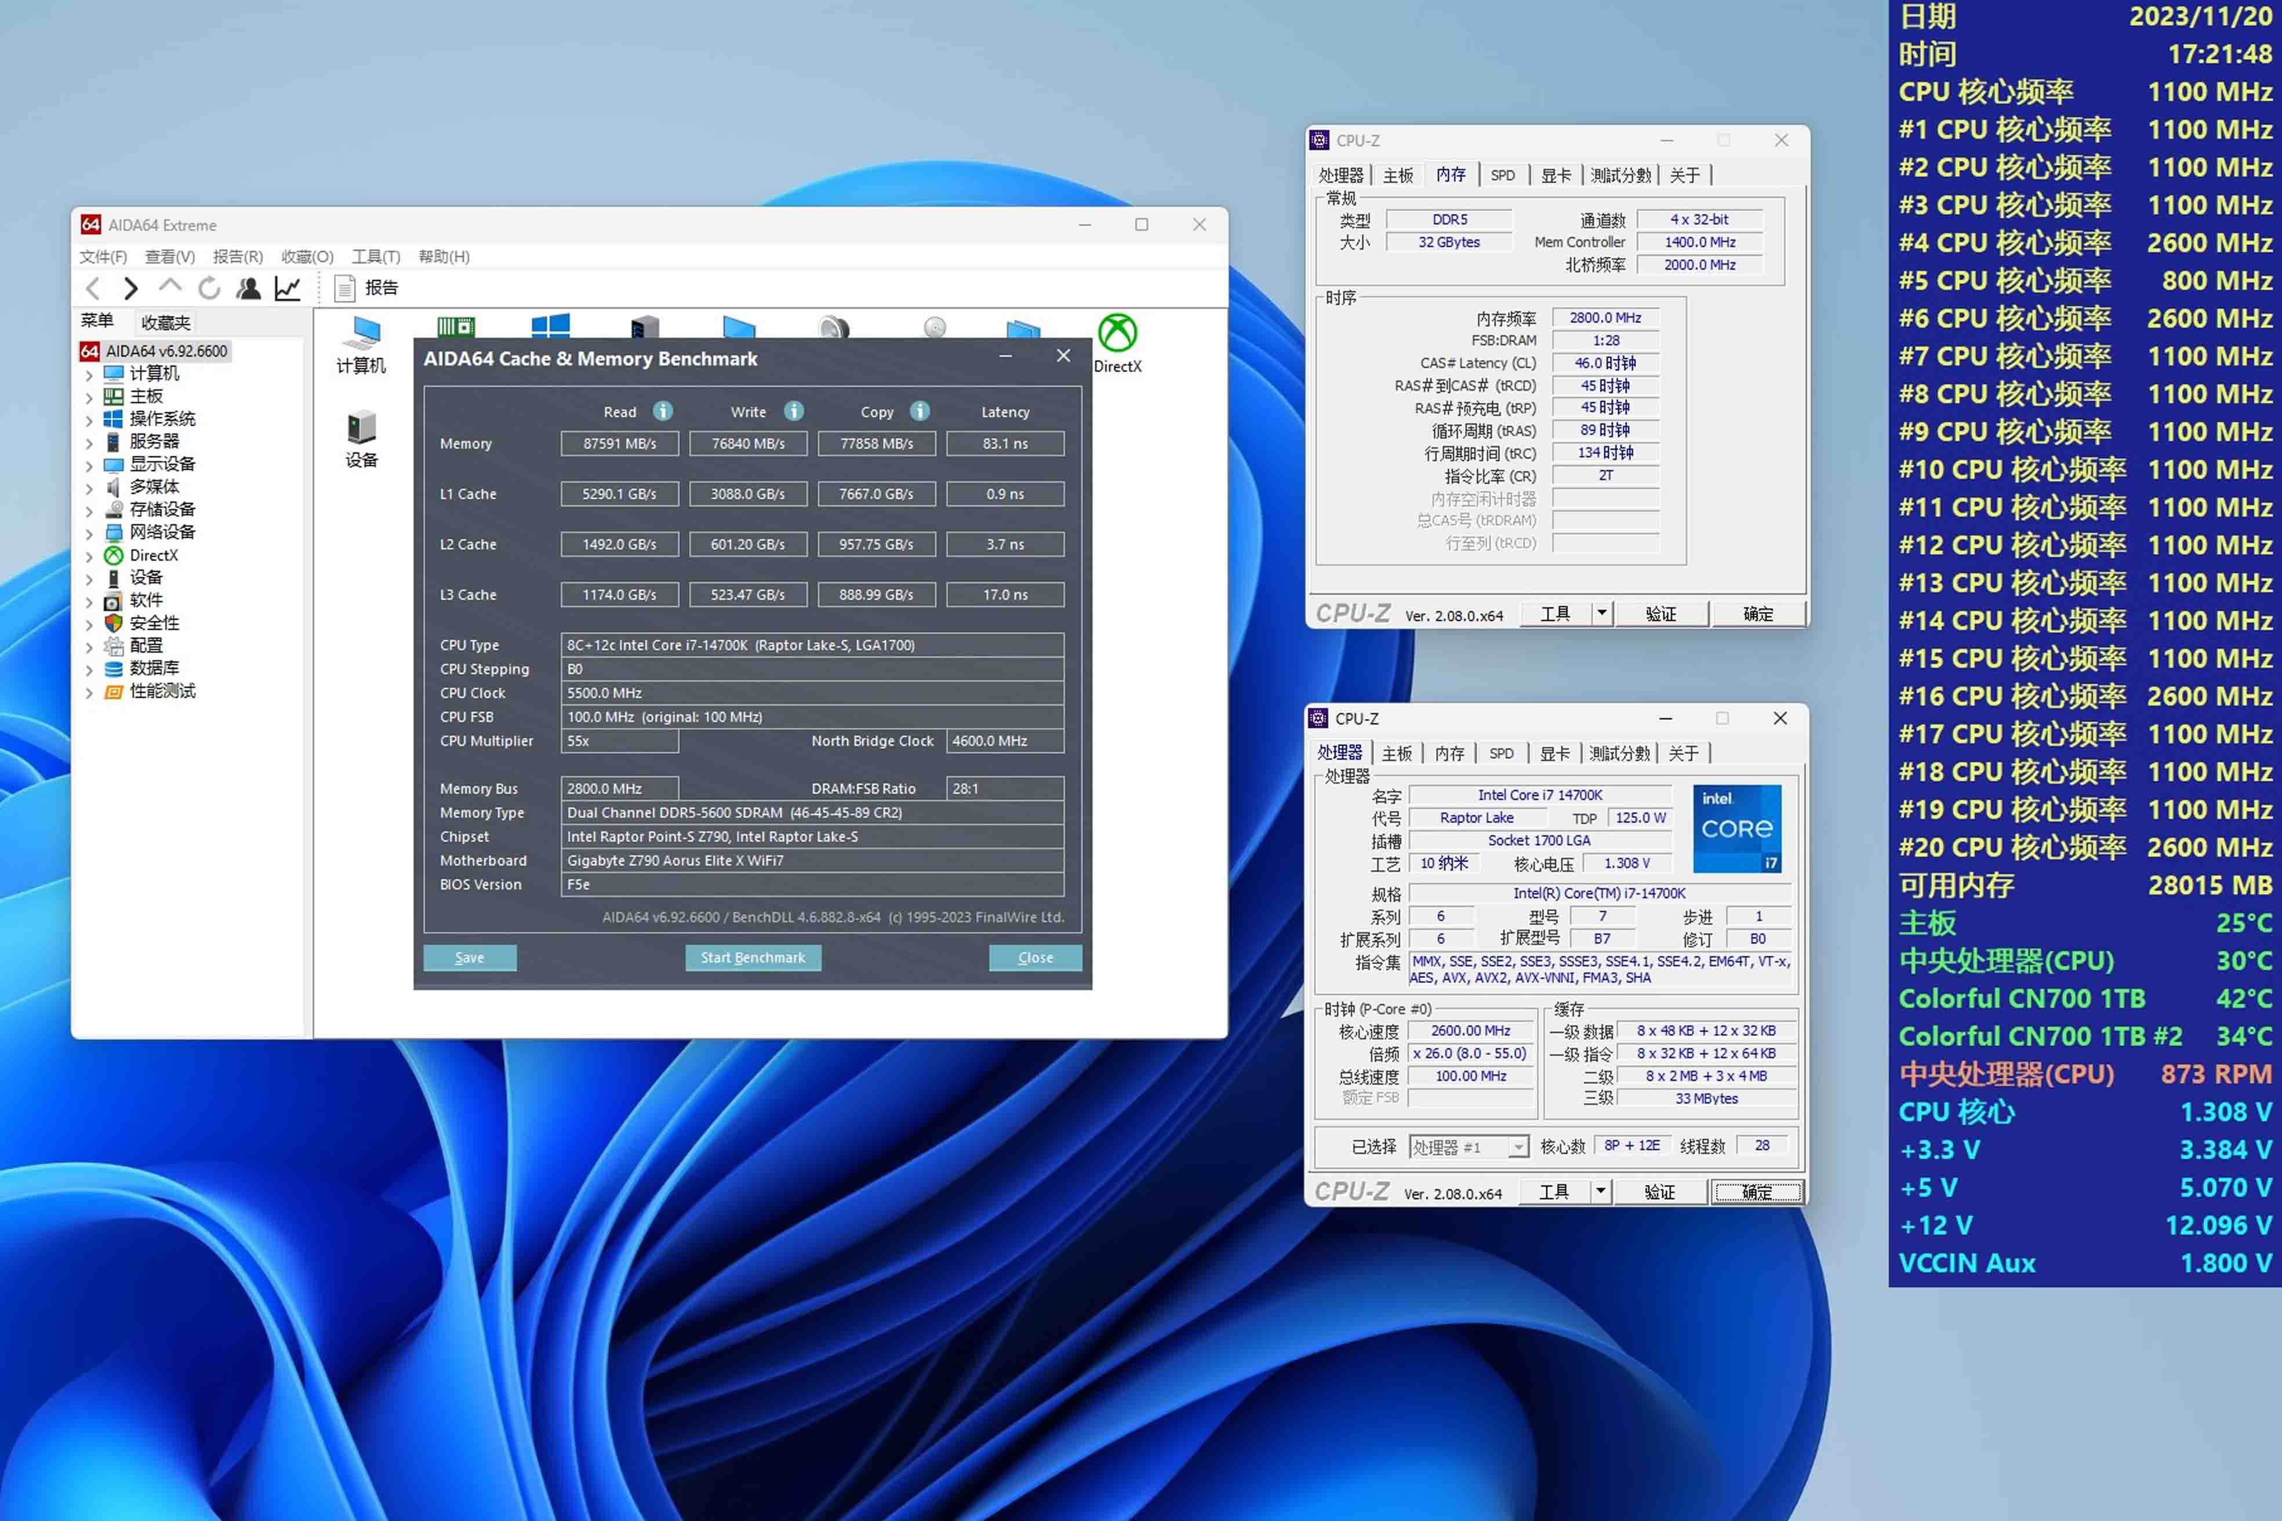Go back with AIDA64 toolbar arrow
The image size is (2282, 1521).
pos(93,288)
